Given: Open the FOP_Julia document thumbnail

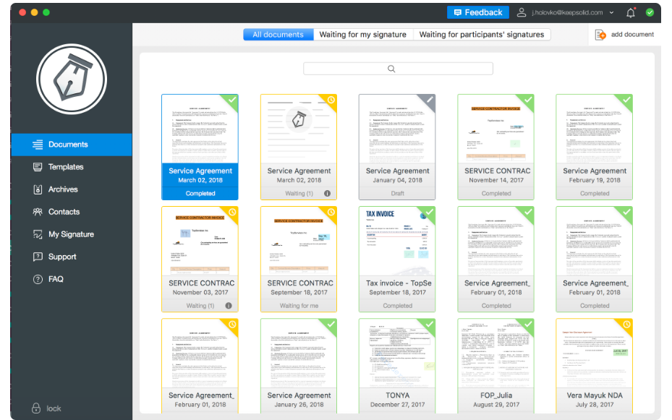Looking at the screenshot, I should coord(496,366).
